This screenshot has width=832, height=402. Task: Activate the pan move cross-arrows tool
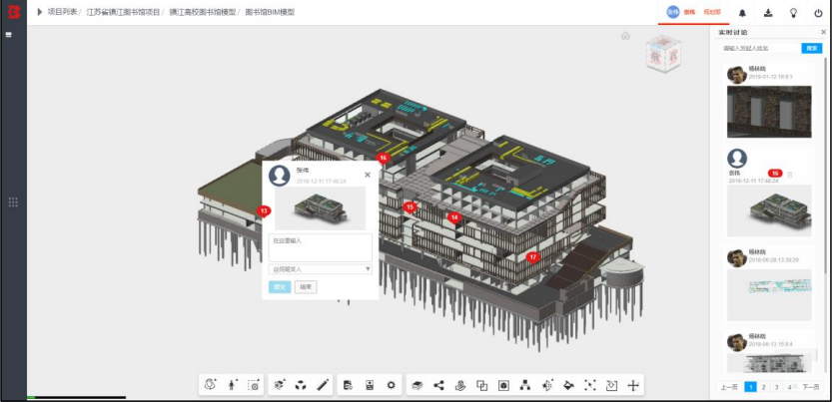(x=633, y=385)
